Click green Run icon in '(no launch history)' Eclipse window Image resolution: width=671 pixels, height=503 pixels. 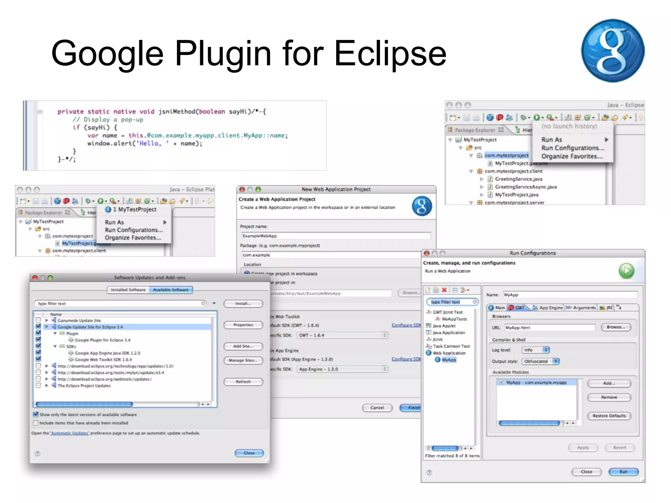click(537, 118)
